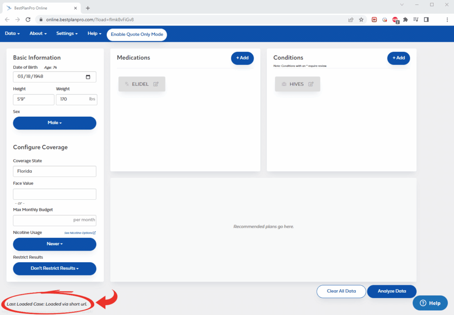Click the edit icon on ELIDEL medication
The width and height of the screenshot is (454, 315).
tap(156, 84)
